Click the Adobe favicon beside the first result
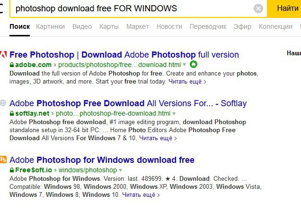This screenshot has height=211, width=301. point(3,54)
